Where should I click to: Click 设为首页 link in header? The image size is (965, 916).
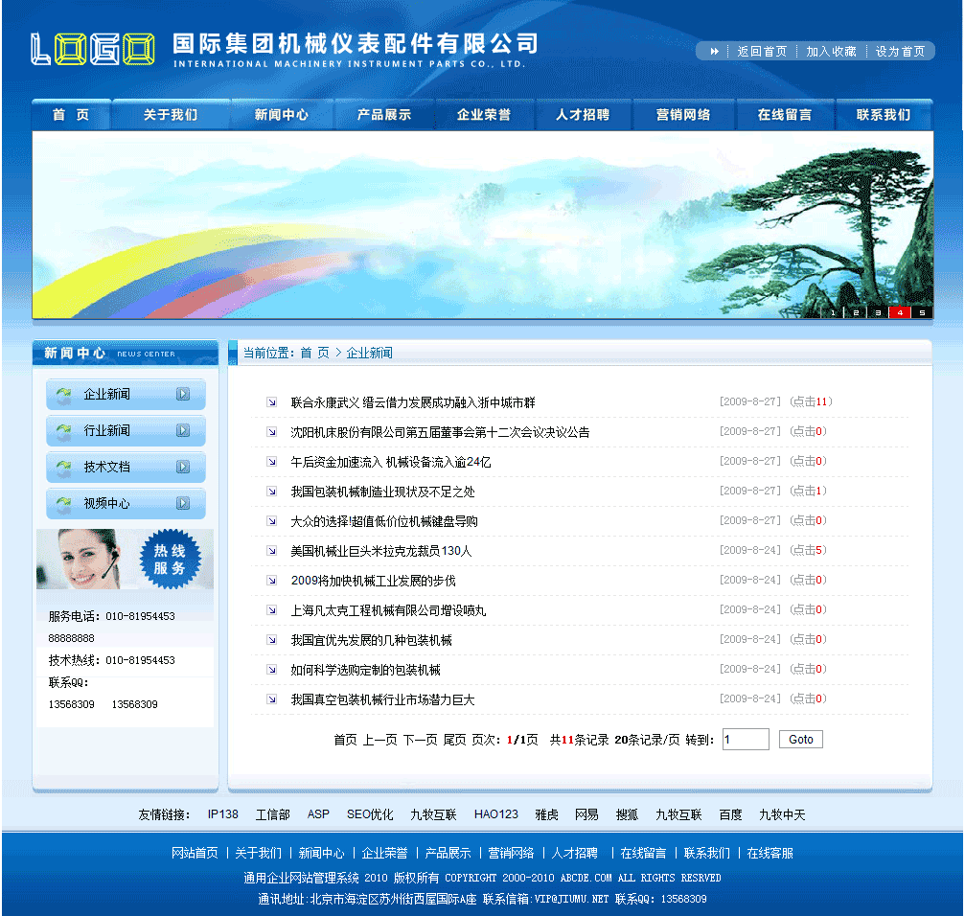coord(901,52)
